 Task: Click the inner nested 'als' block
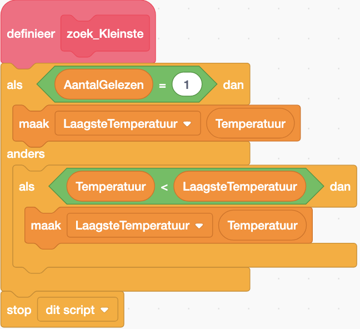[x=27, y=187]
